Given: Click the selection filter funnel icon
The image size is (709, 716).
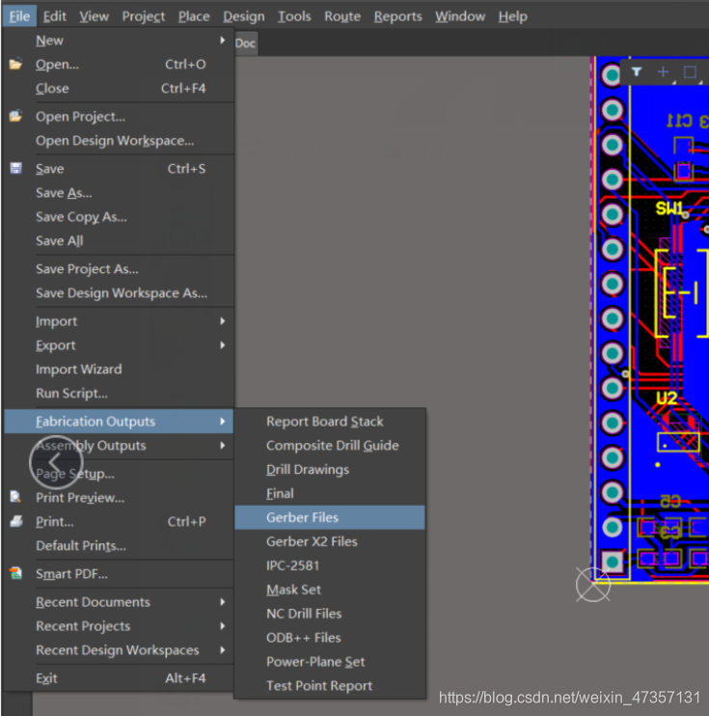Looking at the screenshot, I should [x=637, y=71].
